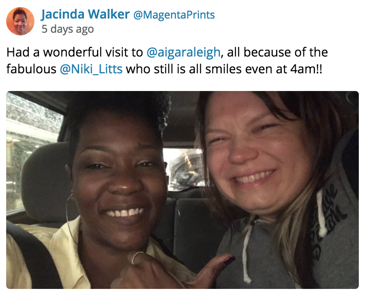Click the words 'all smiles even at 4am!!'
Viewport: 365px width, 296px height.
coord(255,69)
